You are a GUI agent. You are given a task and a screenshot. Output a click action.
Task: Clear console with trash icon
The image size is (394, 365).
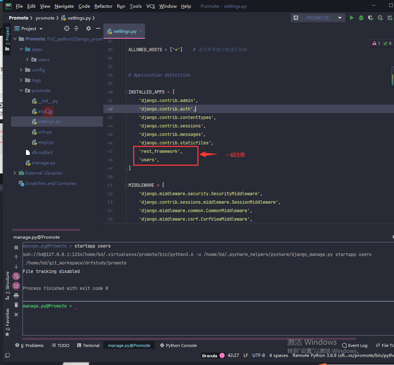16,305
